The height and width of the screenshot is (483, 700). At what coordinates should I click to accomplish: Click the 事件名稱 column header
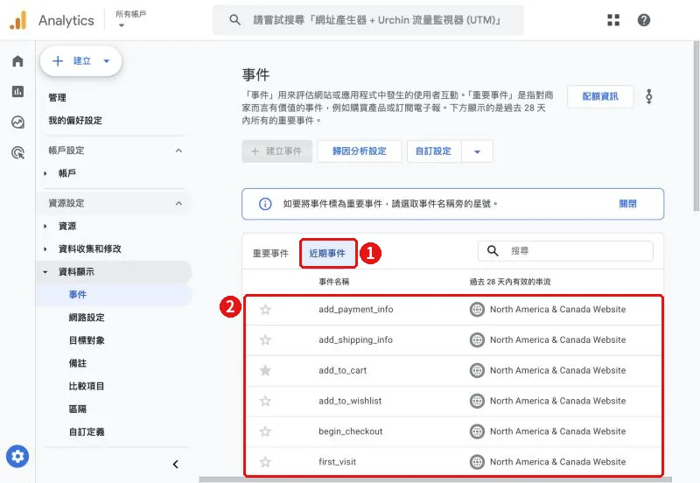click(x=334, y=282)
